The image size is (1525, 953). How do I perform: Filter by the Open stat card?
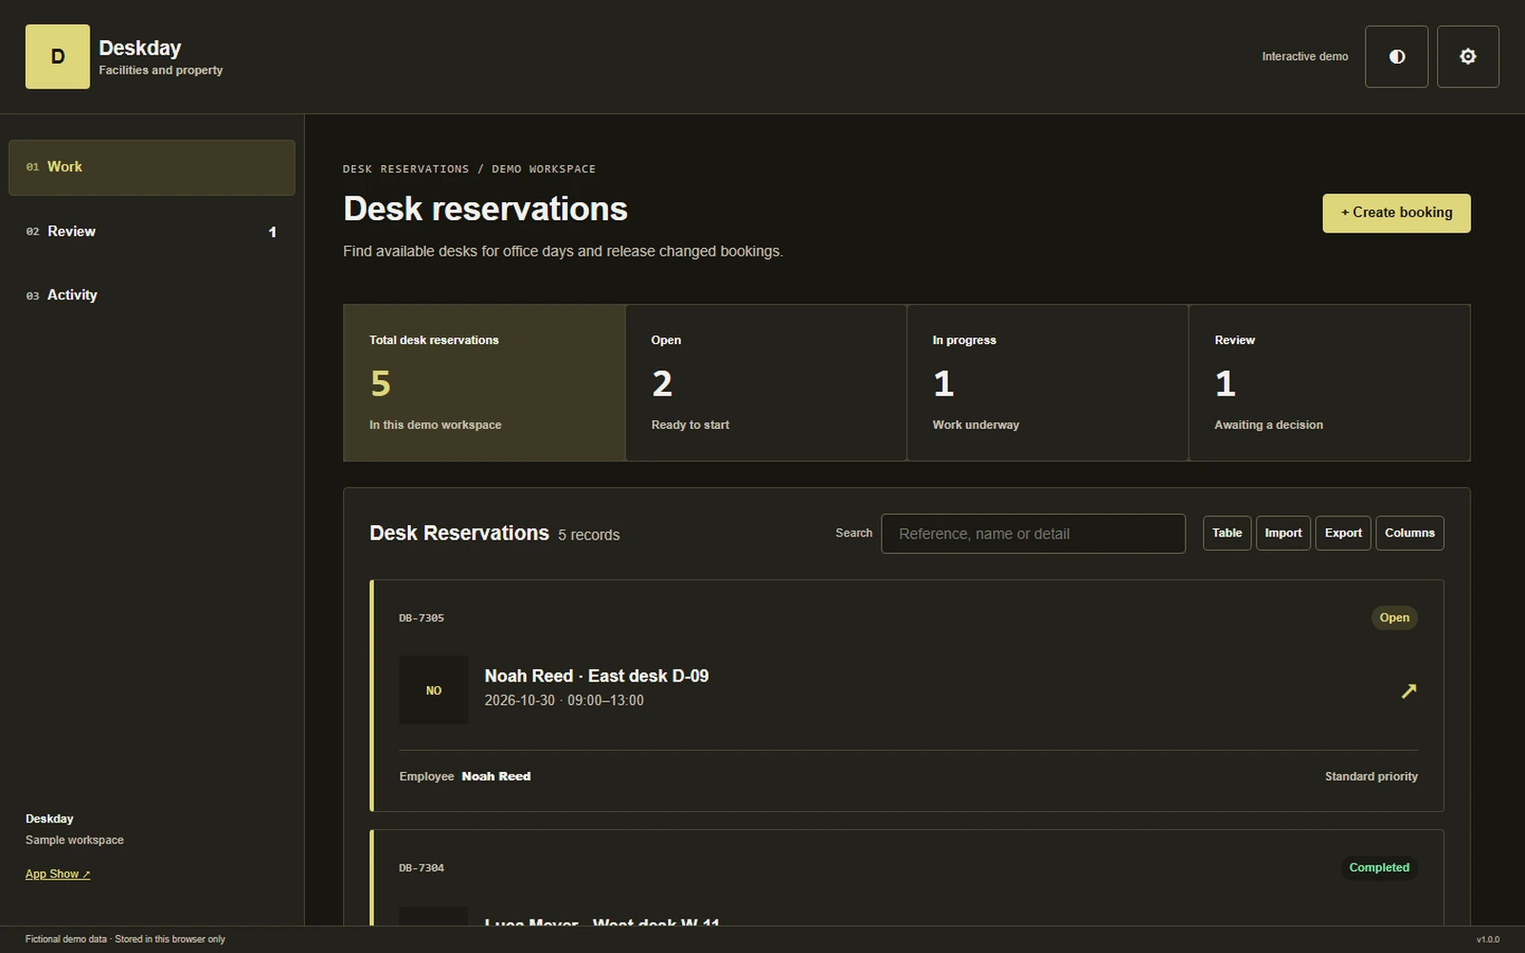click(765, 383)
